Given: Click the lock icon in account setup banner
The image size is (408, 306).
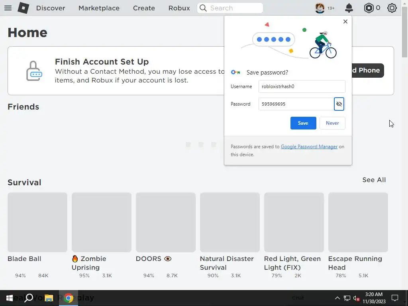Looking at the screenshot, I should click(x=34, y=71).
